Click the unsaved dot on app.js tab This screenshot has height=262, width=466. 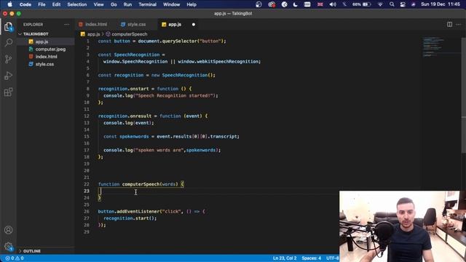(x=194, y=24)
